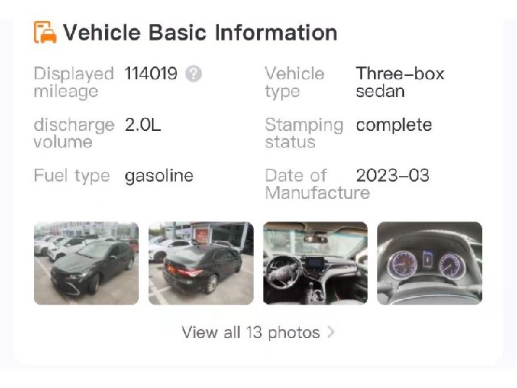The width and height of the screenshot is (517, 388).
Task: Click the complete stamping status value
Action: pos(394,125)
